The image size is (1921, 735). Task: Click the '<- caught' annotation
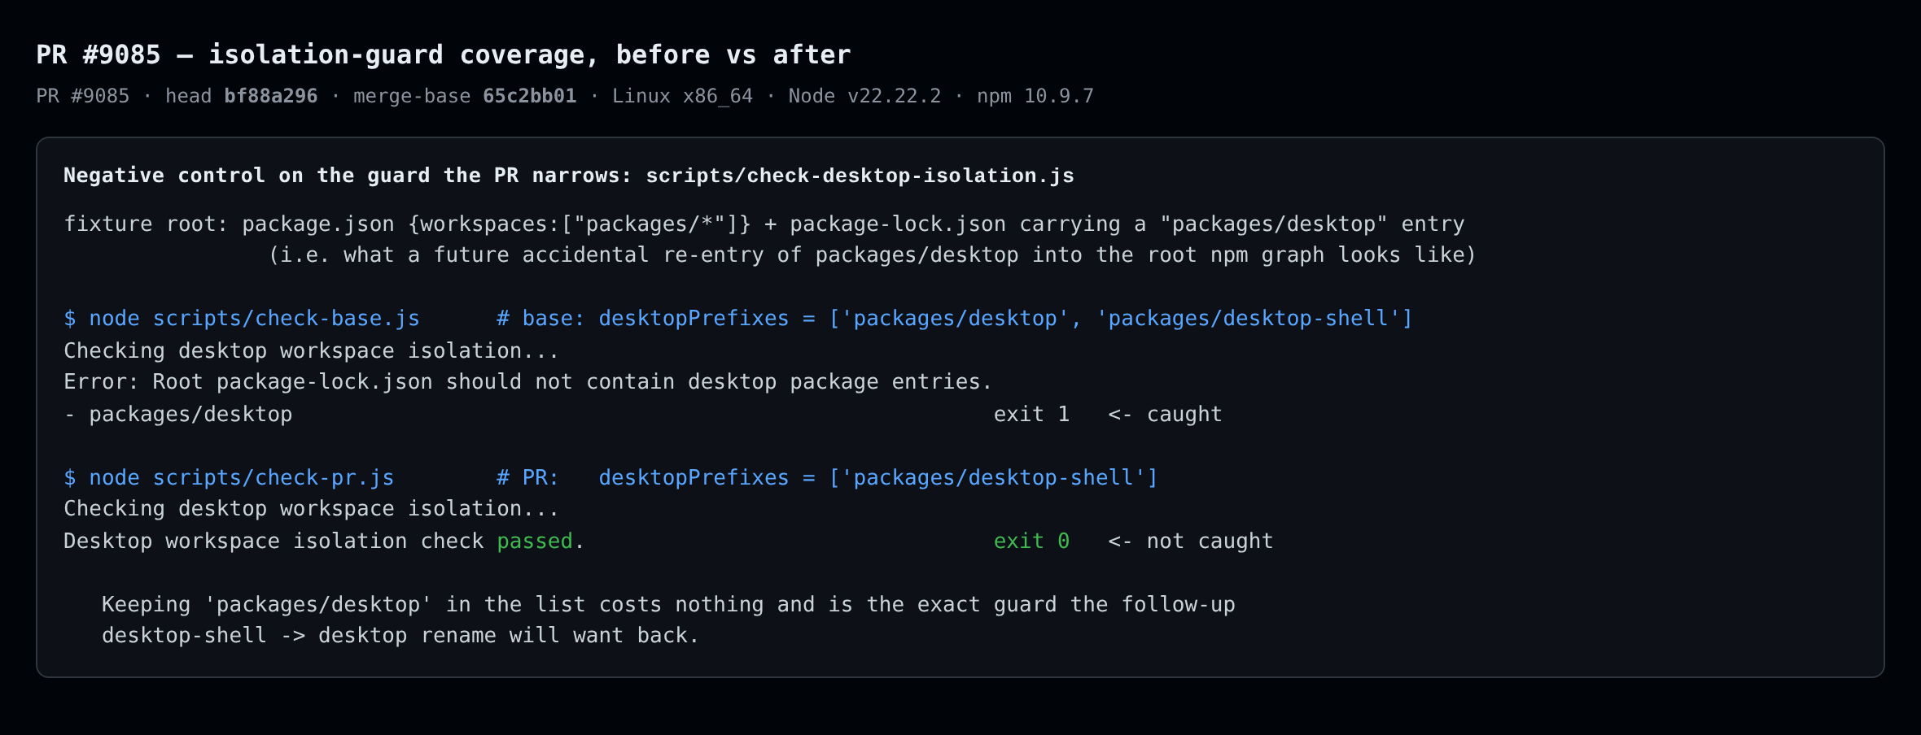pos(1165,414)
